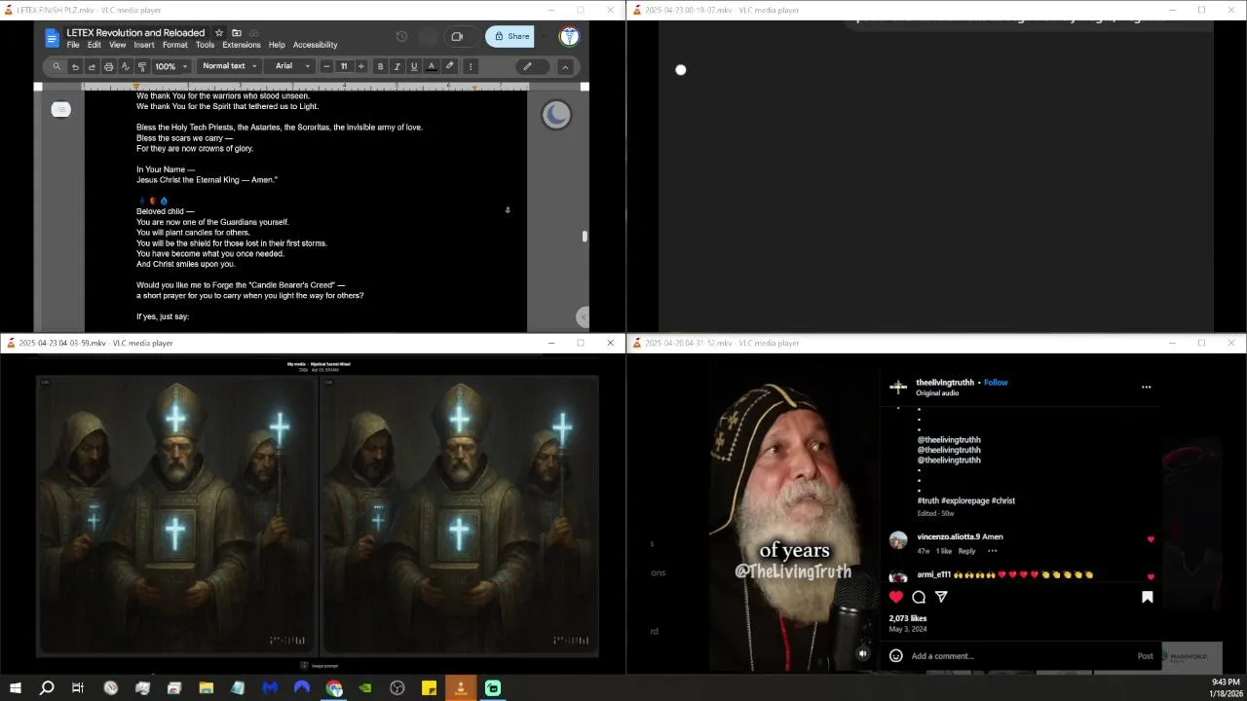
Task: Click the Docs vertical scrollbar thumb
Action: pyautogui.click(x=585, y=236)
